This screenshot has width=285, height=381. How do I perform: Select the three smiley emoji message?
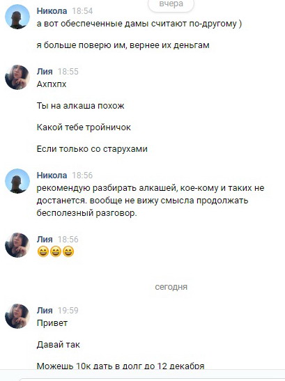click(56, 251)
